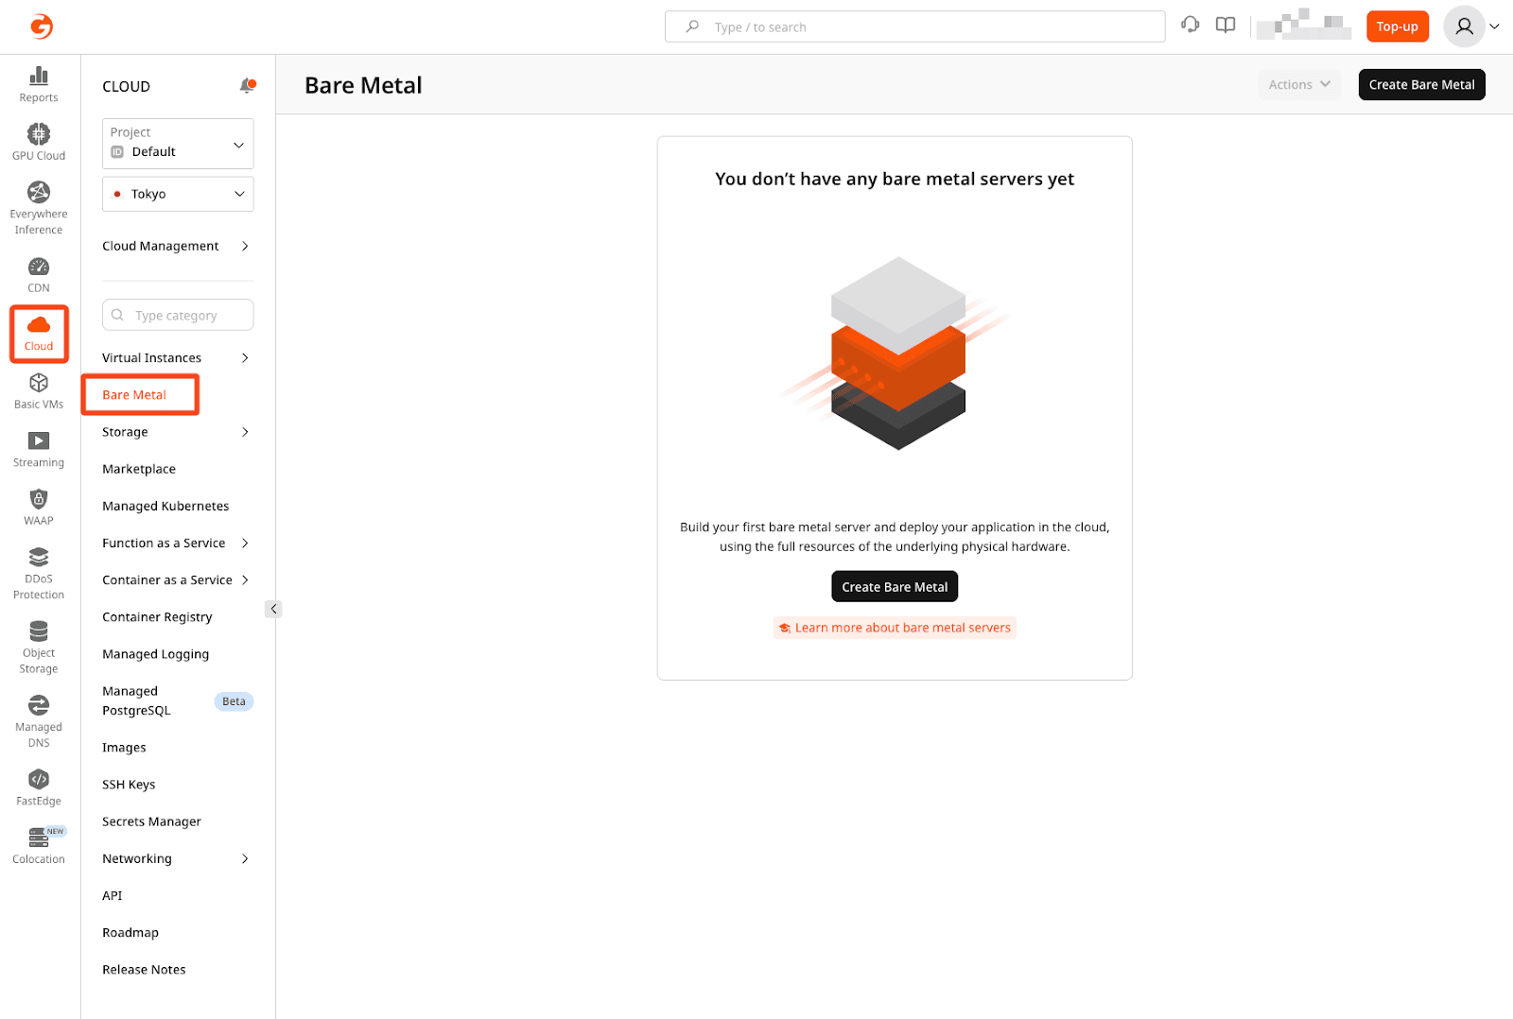Click the FastEdge sidebar icon
This screenshot has width=1513, height=1019.
coord(39,787)
